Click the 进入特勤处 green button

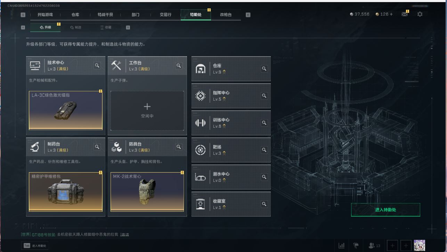(x=385, y=210)
